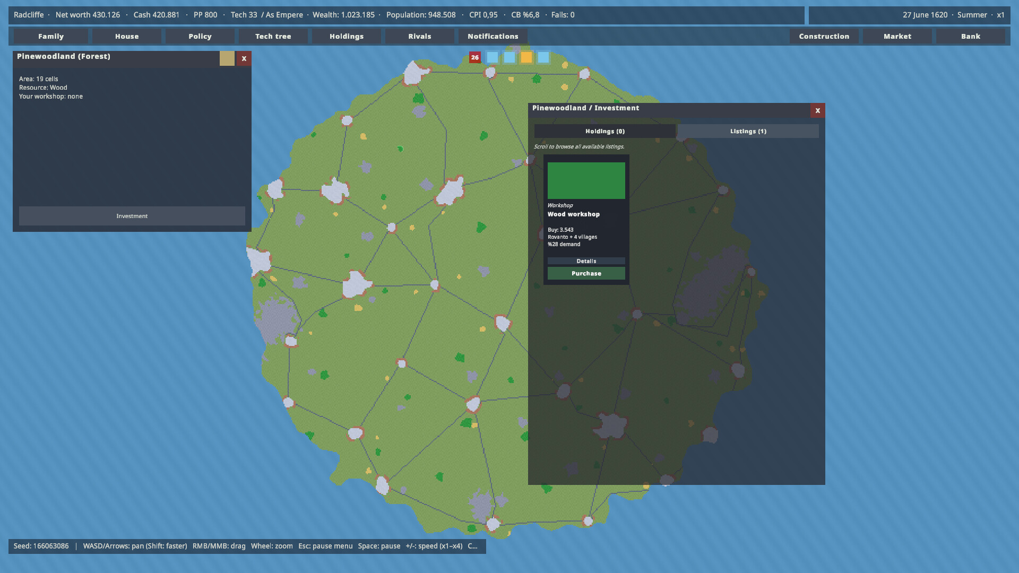Click 'Your workshop: none' text
Viewport: 1019px width, 573px height.
(x=51, y=97)
